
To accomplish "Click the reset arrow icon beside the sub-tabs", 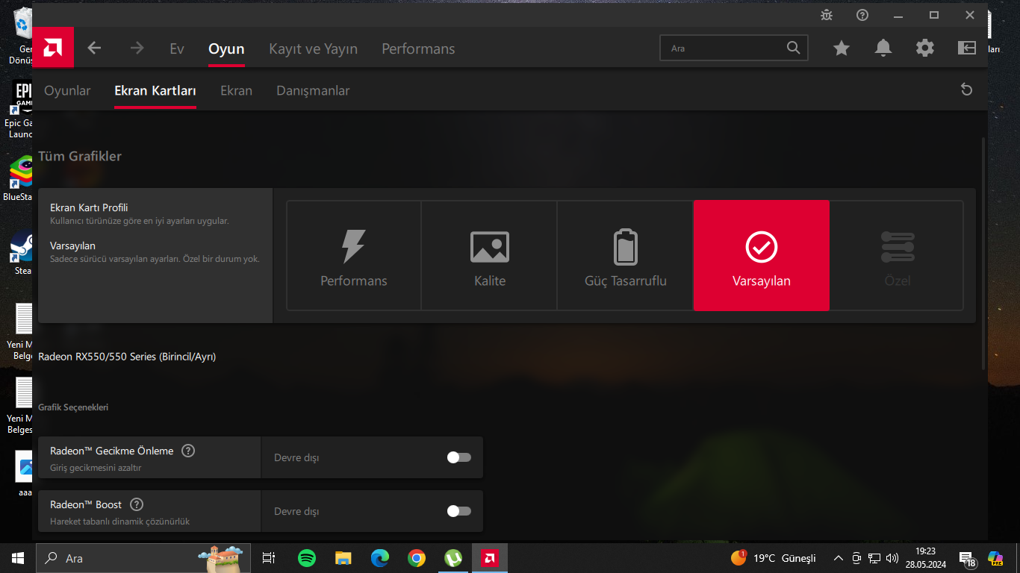I will point(966,90).
